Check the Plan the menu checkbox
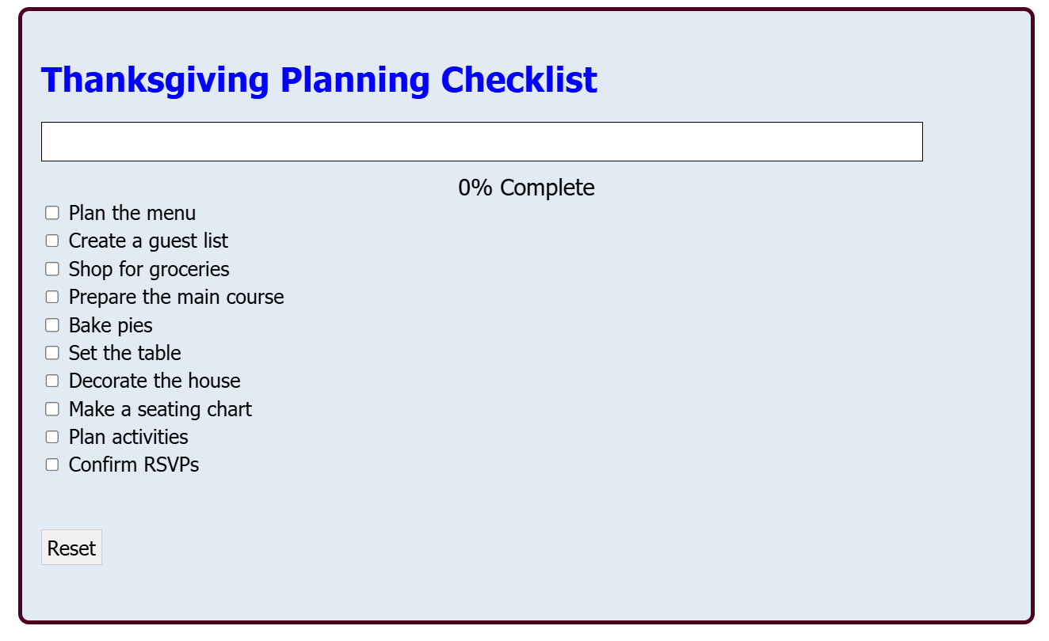 click(52, 213)
